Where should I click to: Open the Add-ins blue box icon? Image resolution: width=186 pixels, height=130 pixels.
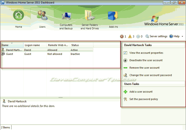pos(113,16)
